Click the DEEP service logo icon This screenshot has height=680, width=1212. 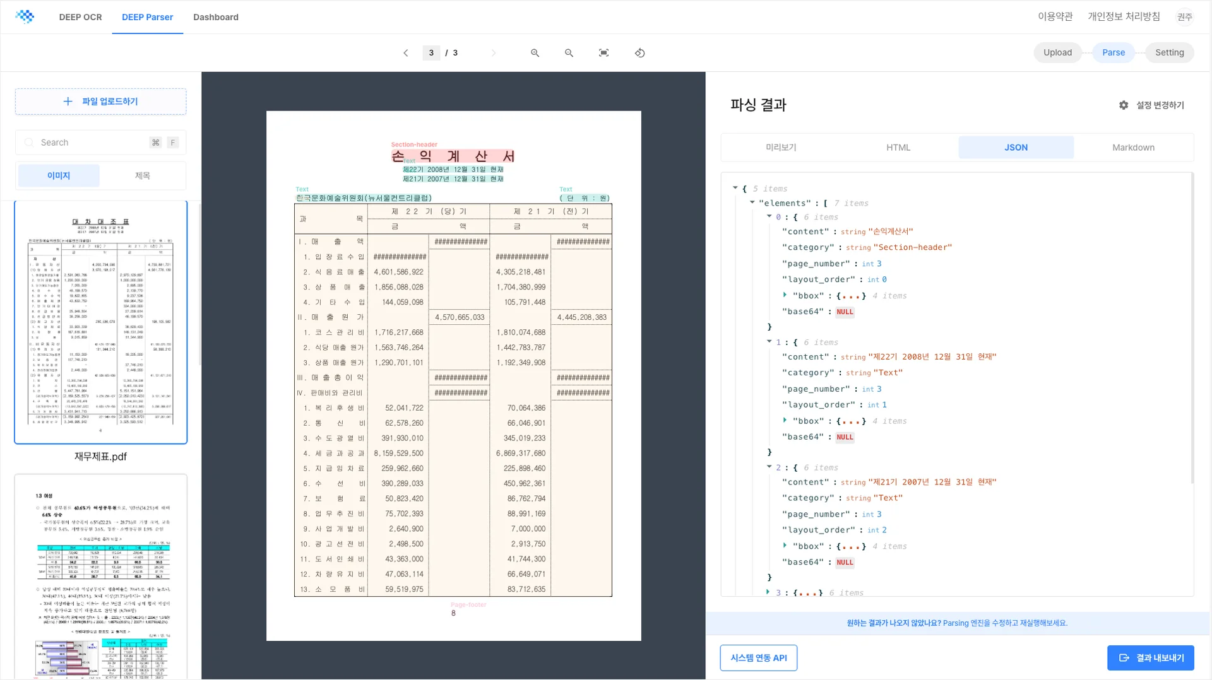click(x=25, y=16)
